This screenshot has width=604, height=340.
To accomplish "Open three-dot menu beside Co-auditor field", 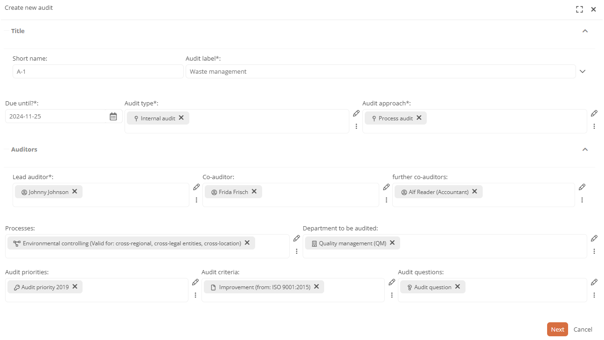I will coord(386,200).
